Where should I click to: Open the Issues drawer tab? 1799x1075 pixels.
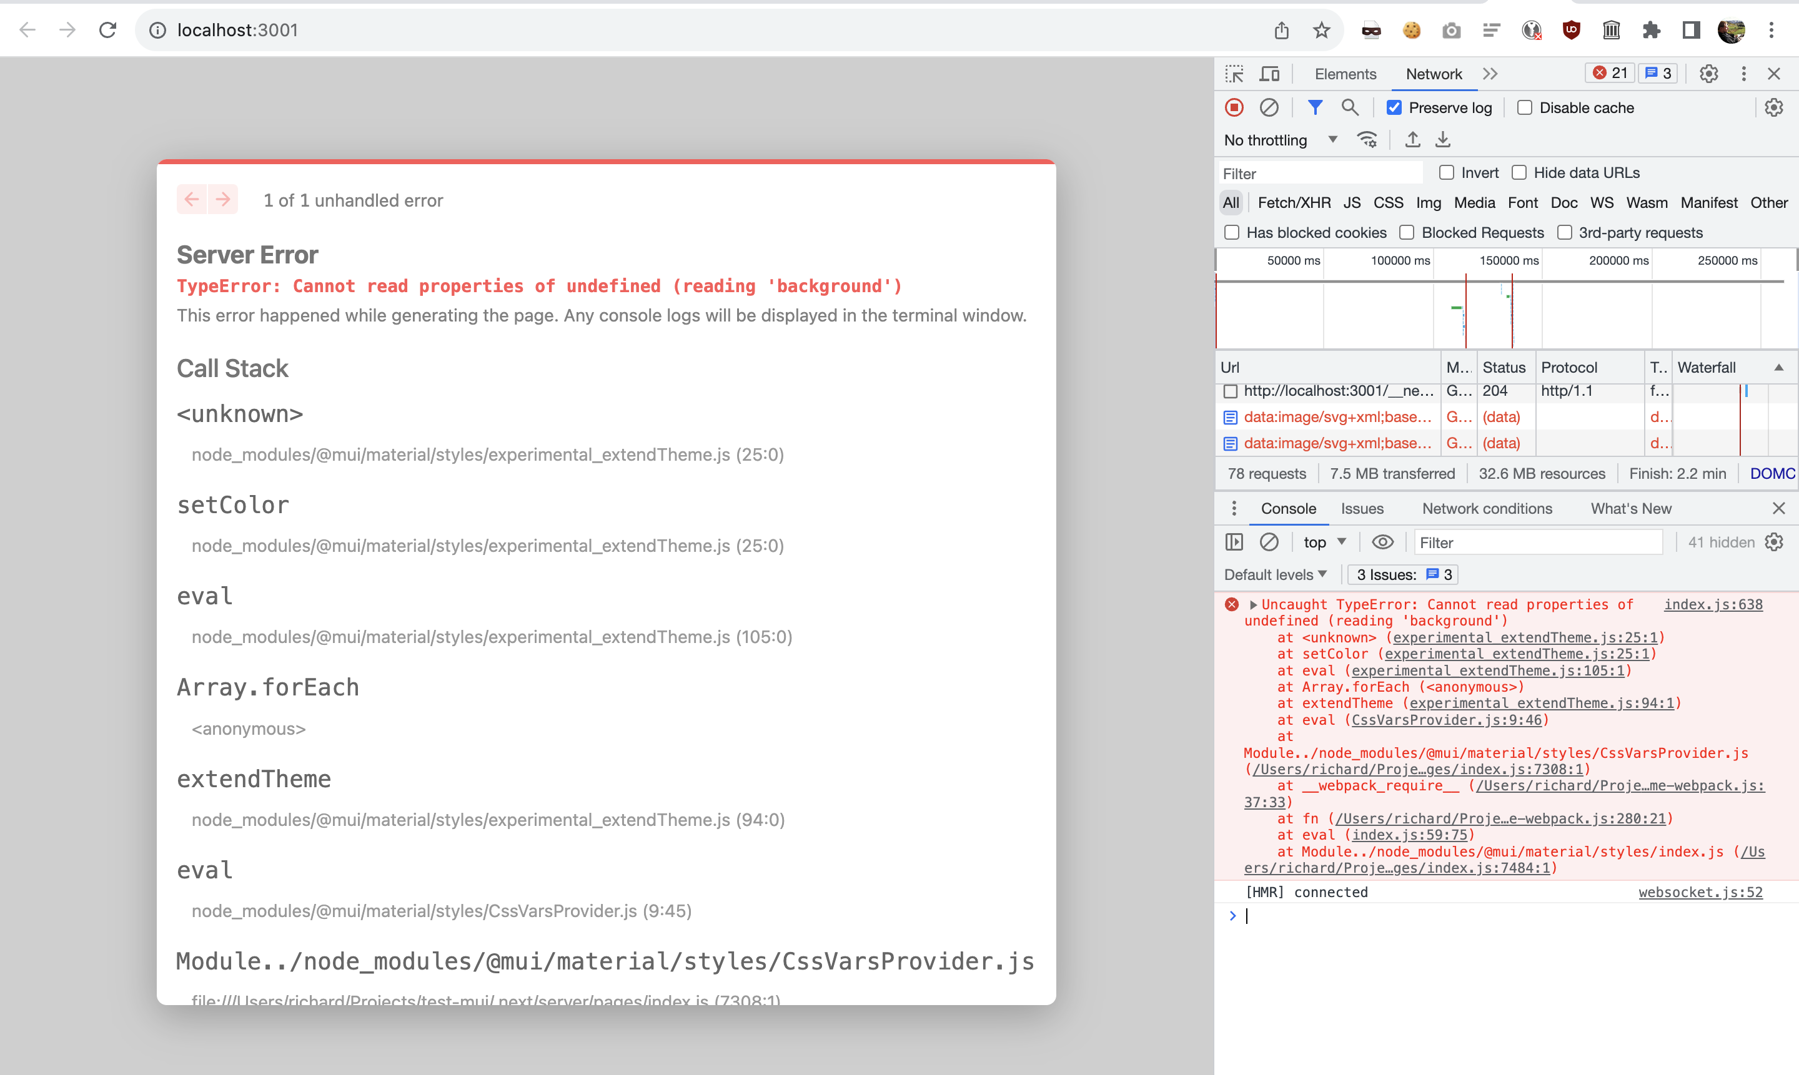click(1361, 509)
